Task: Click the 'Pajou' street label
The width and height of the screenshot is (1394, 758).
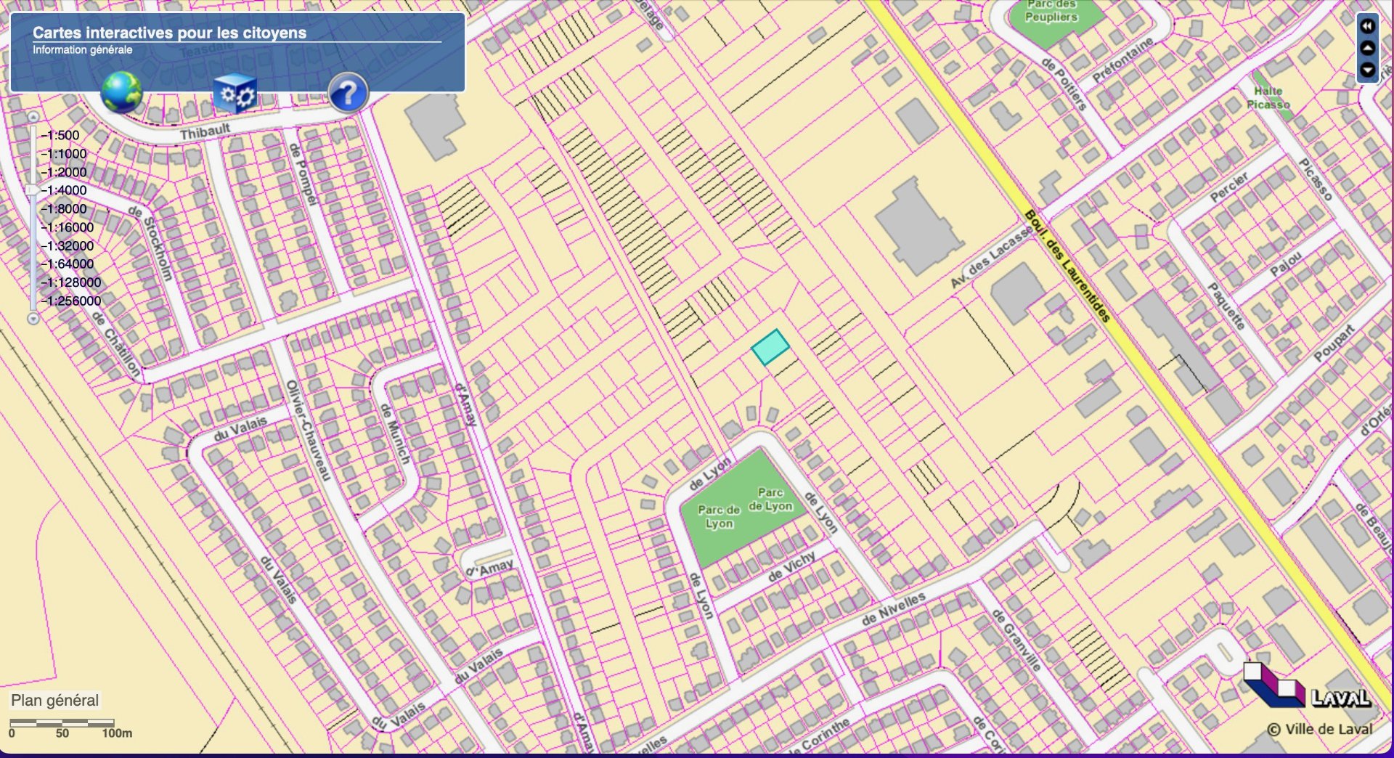Action: click(1286, 264)
